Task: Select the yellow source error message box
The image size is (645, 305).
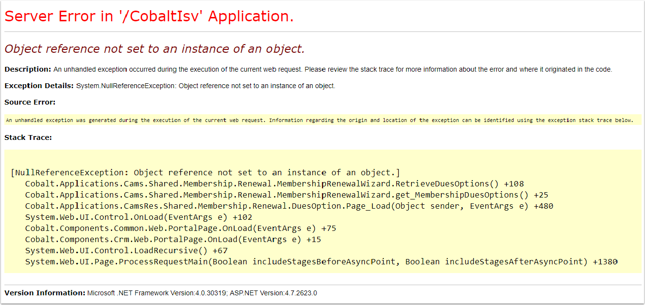Action: point(320,120)
